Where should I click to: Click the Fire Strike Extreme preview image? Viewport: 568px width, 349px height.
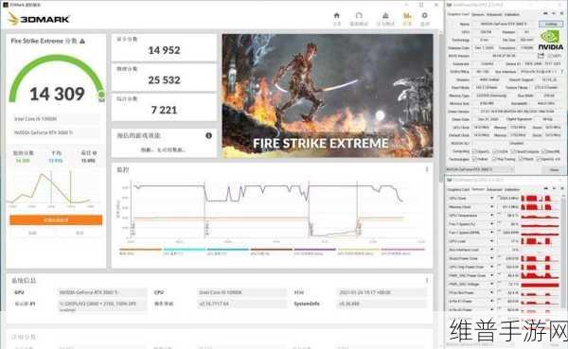coord(328,96)
